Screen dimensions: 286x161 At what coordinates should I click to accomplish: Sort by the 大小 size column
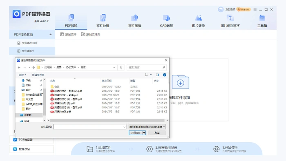(156, 81)
